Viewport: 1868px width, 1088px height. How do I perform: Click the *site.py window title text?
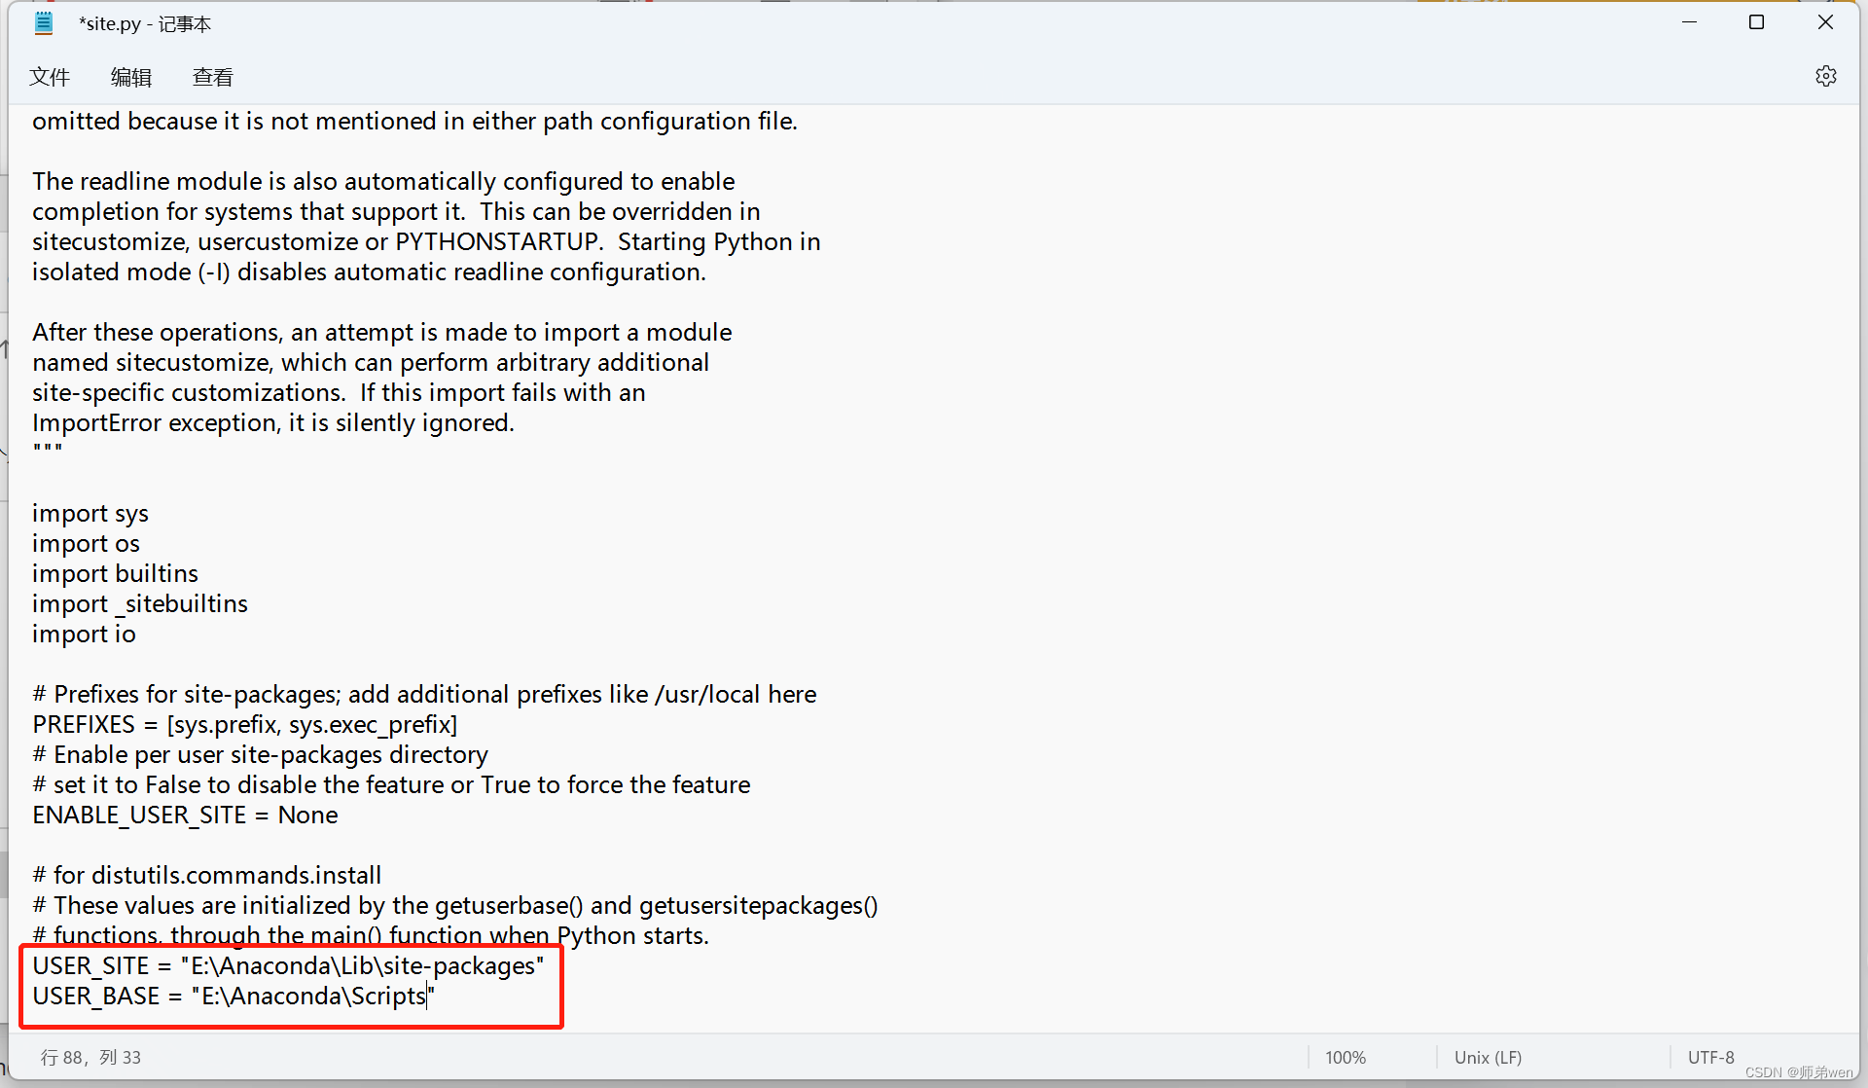point(145,23)
